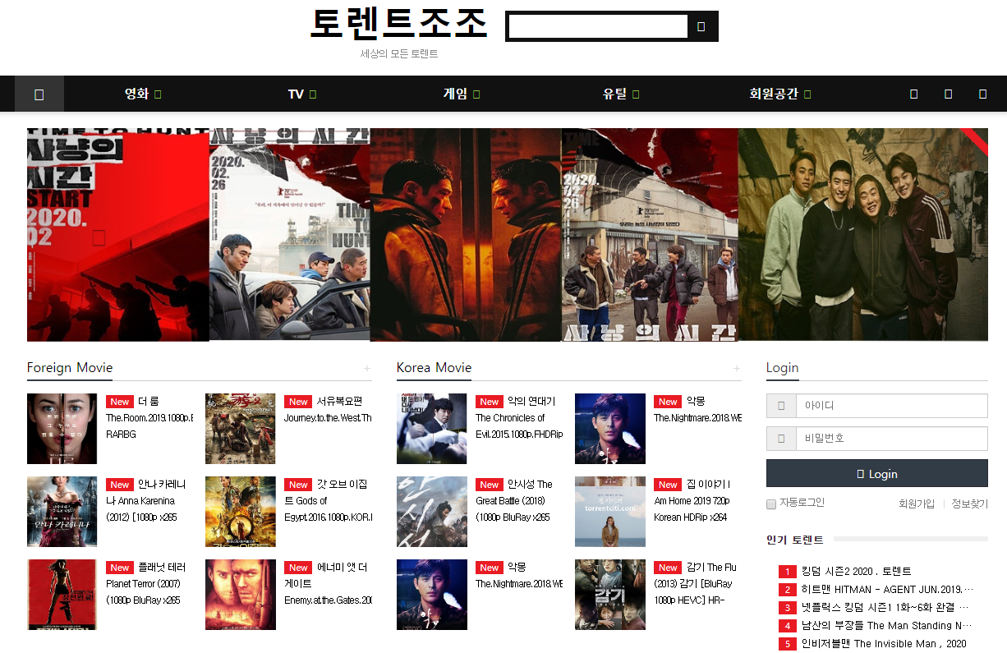Click the red number 5 badge in 인기 토렌트
Viewport: 1007px width, 653px height.
tap(787, 644)
